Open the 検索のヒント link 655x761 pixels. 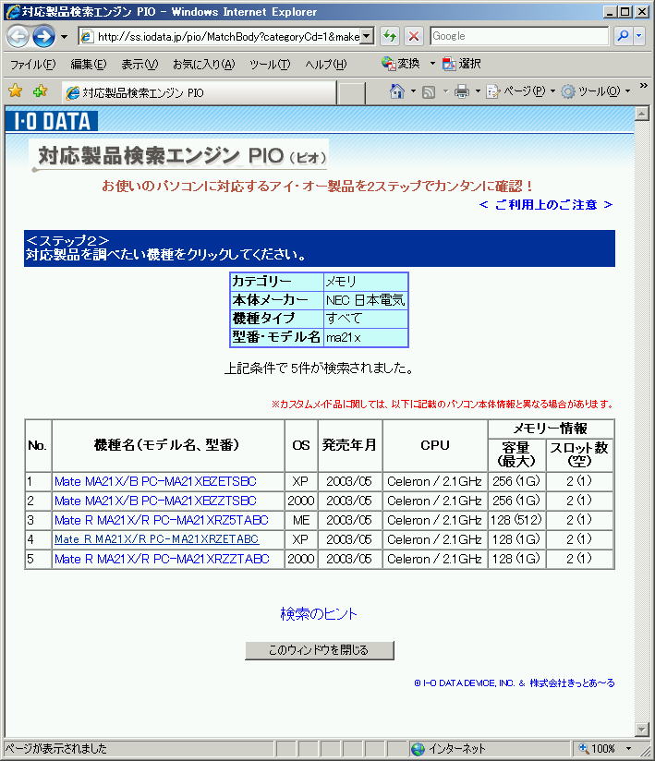coord(319,614)
